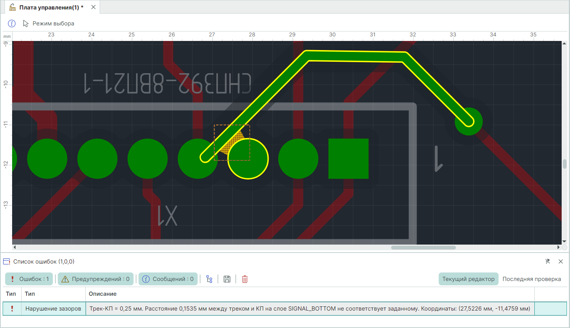Close the error list panel
570x328 pixels.
click(x=561, y=261)
